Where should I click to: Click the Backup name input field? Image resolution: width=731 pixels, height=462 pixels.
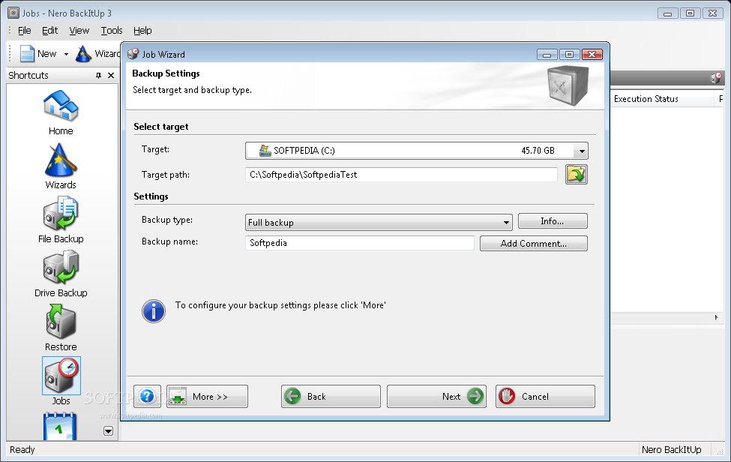(360, 243)
